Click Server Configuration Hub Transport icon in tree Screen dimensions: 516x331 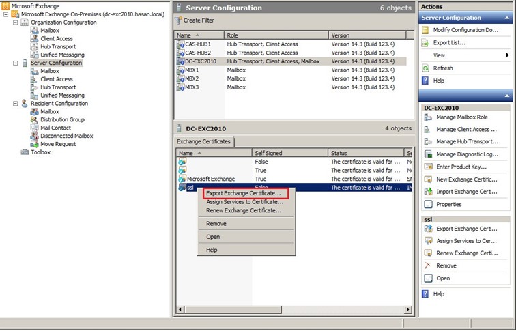pyautogui.click(x=35, y=87)
